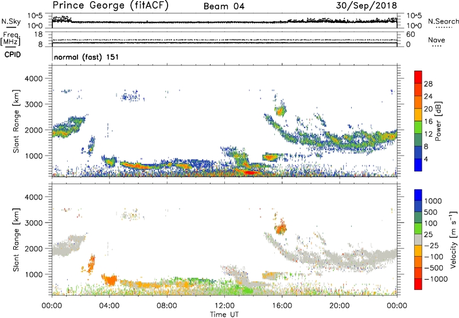
Task: Click the gray band in velocity colorbar
Action: (418, 239)
